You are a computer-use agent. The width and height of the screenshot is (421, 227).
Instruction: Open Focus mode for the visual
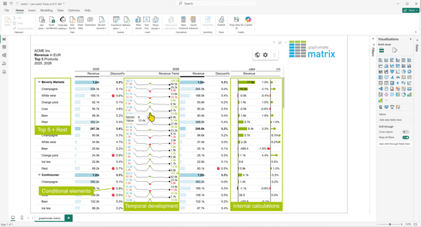pos(280,42)
